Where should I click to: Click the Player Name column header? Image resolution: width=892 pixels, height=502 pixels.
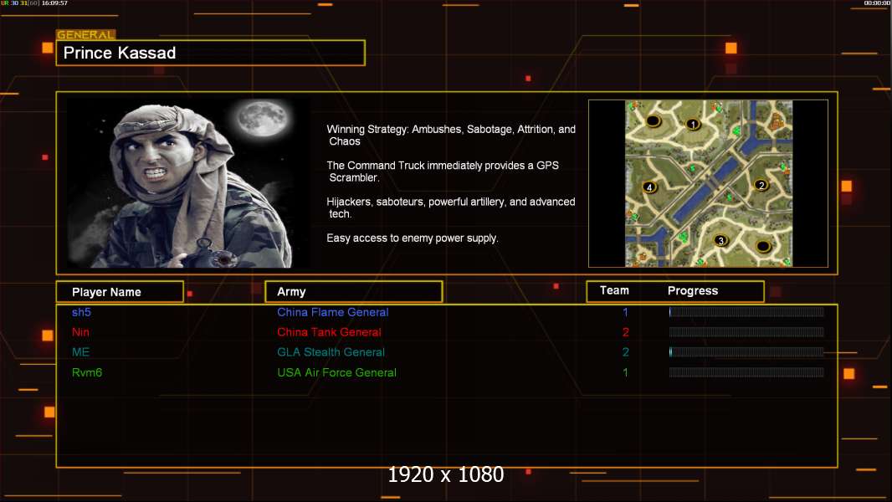tap(120, 292)
